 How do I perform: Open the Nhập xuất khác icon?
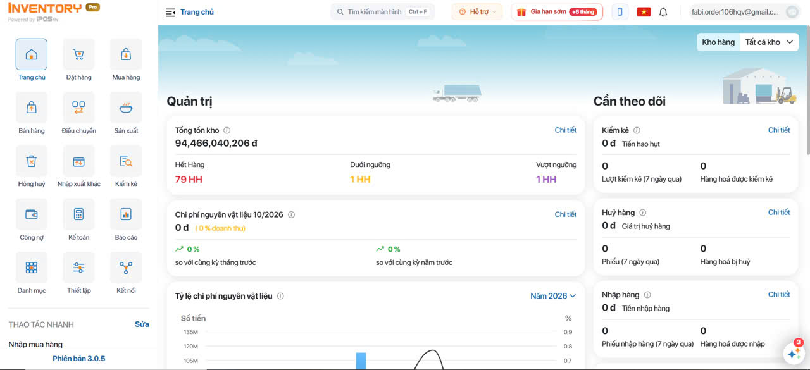(78, 161)
